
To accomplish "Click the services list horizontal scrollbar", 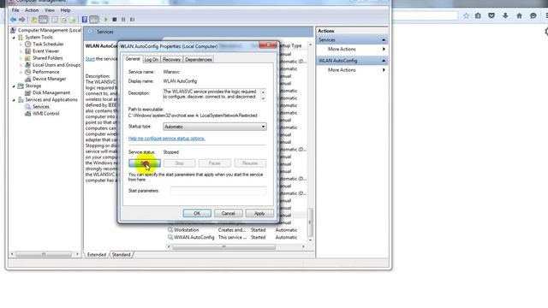I will coord(223,247).
